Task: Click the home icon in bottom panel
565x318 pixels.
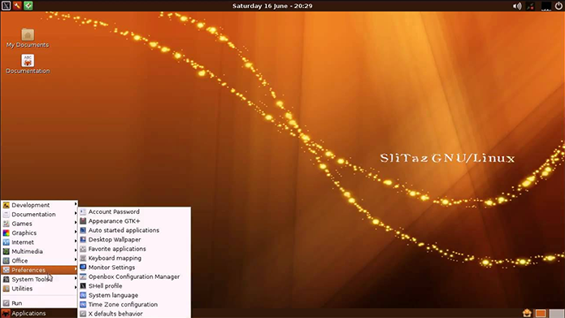Action: coord(527,313)
